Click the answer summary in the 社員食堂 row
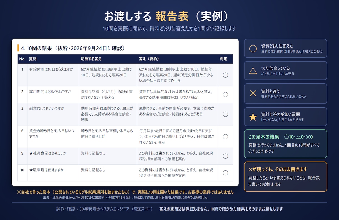339x220 pixels. 176,156
